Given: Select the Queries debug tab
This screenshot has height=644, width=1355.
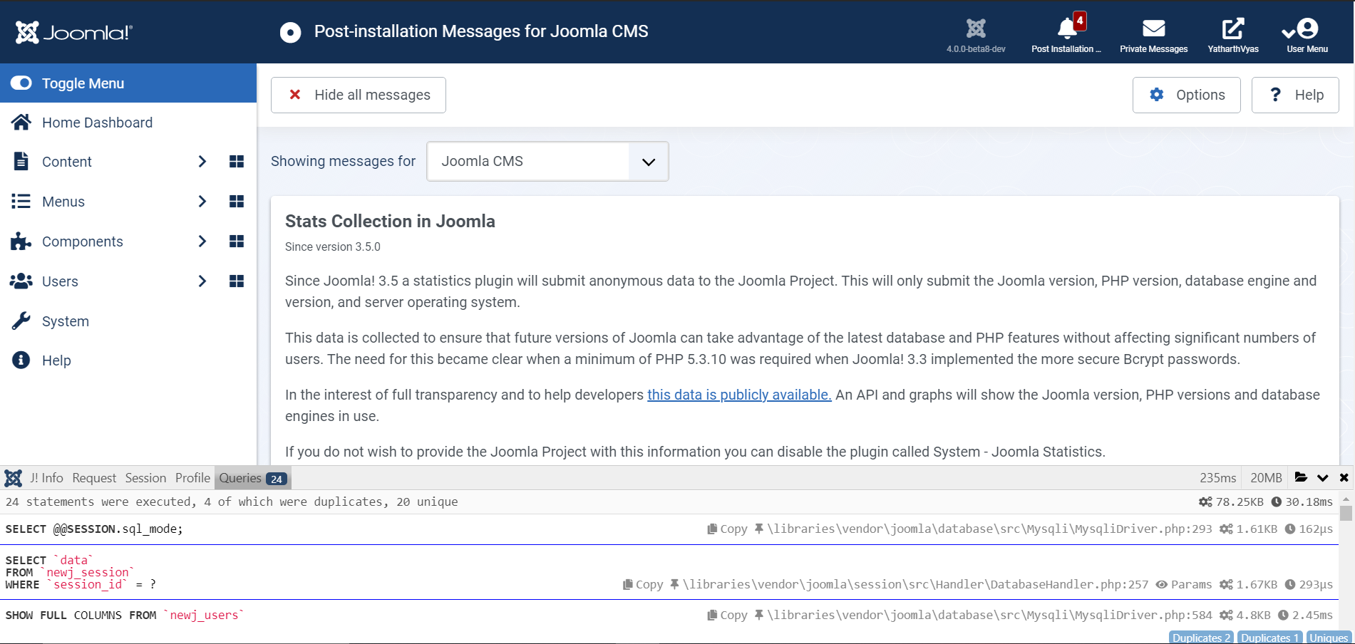Looking at the screenshot, I should coord(253,478).
